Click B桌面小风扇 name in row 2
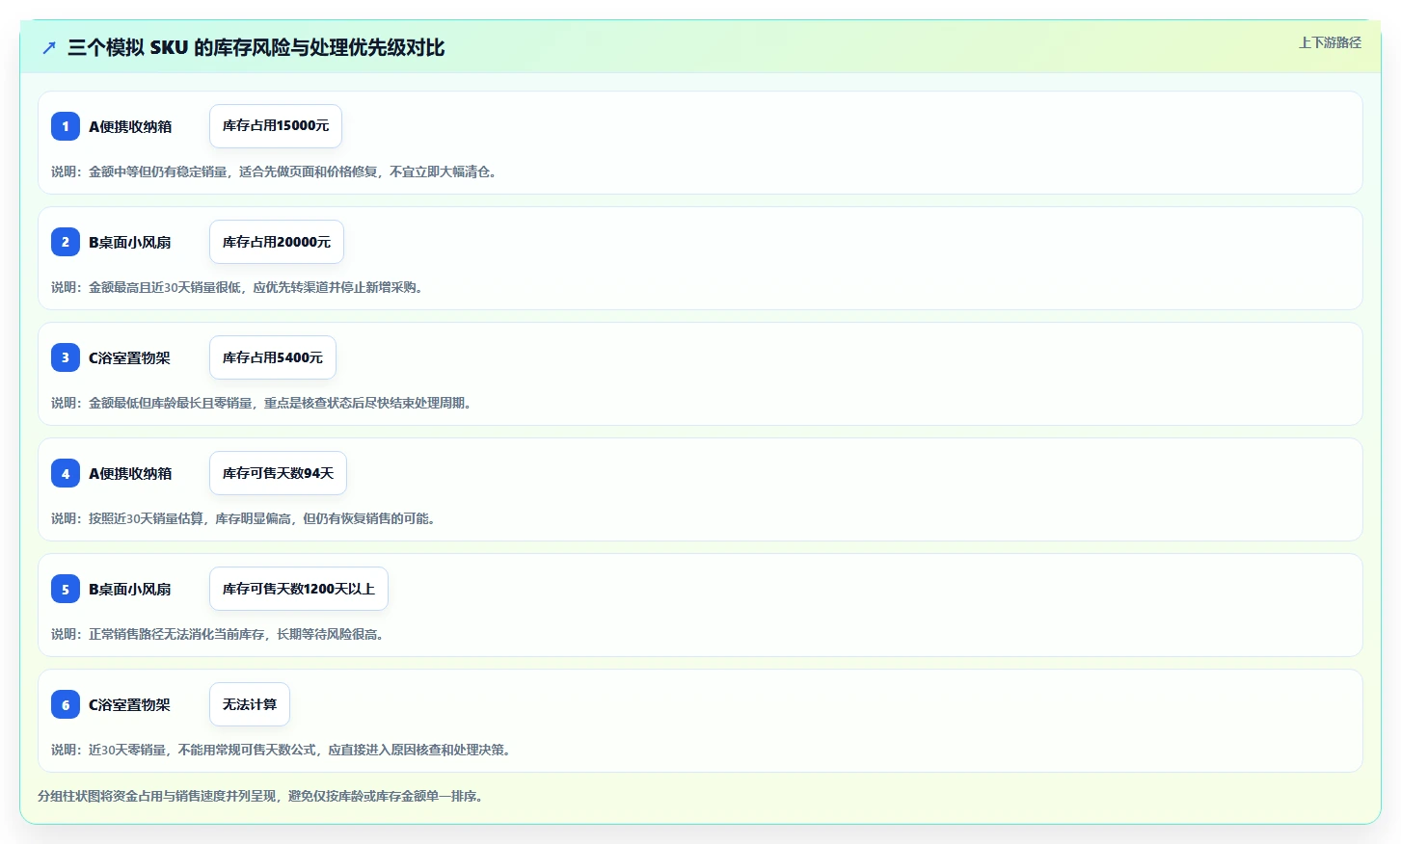1401x844 pixels. tap(130, 242)
